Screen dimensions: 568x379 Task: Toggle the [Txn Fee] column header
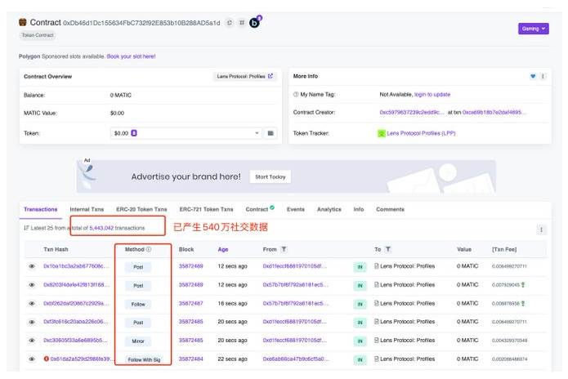pos(504,249)
